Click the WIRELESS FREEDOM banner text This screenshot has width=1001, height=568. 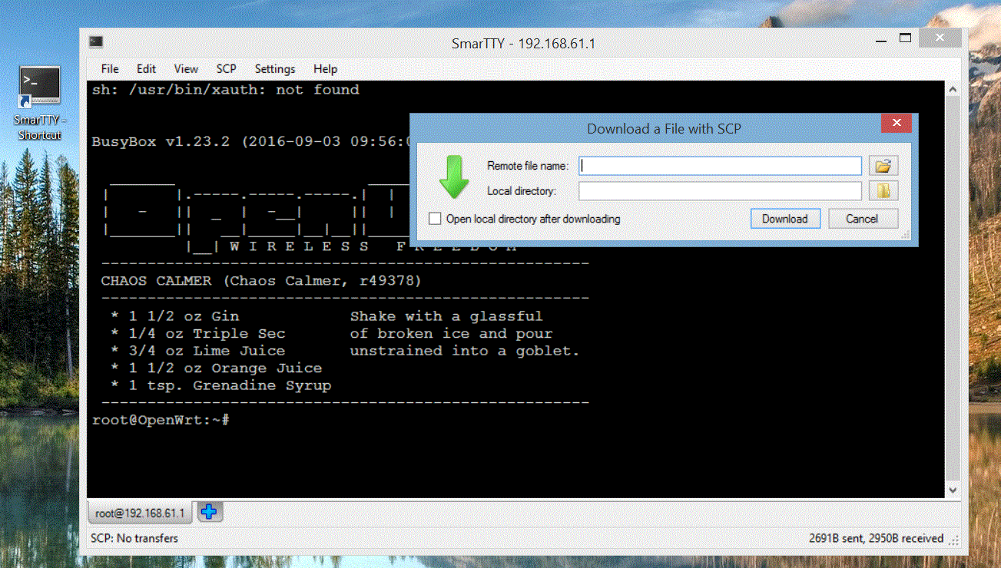[x=373, y=246]
